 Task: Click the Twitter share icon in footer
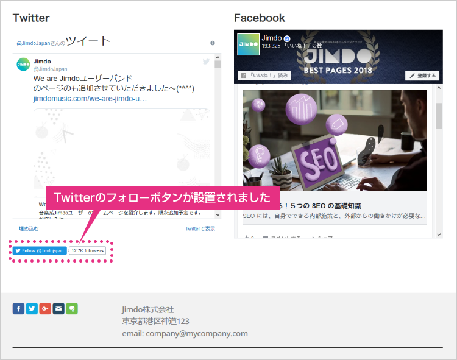[32, 309]
